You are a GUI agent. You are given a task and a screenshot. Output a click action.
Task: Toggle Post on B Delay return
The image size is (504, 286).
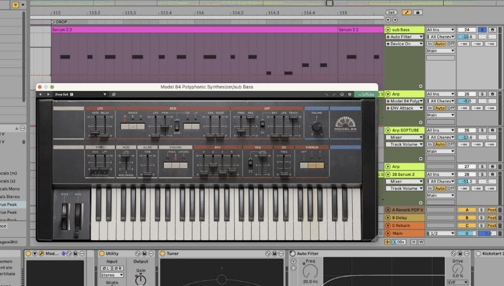(x=491, y=217)
